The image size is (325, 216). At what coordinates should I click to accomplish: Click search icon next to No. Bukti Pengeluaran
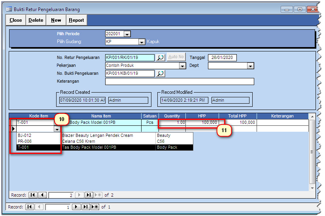click(x=160, y=74)
